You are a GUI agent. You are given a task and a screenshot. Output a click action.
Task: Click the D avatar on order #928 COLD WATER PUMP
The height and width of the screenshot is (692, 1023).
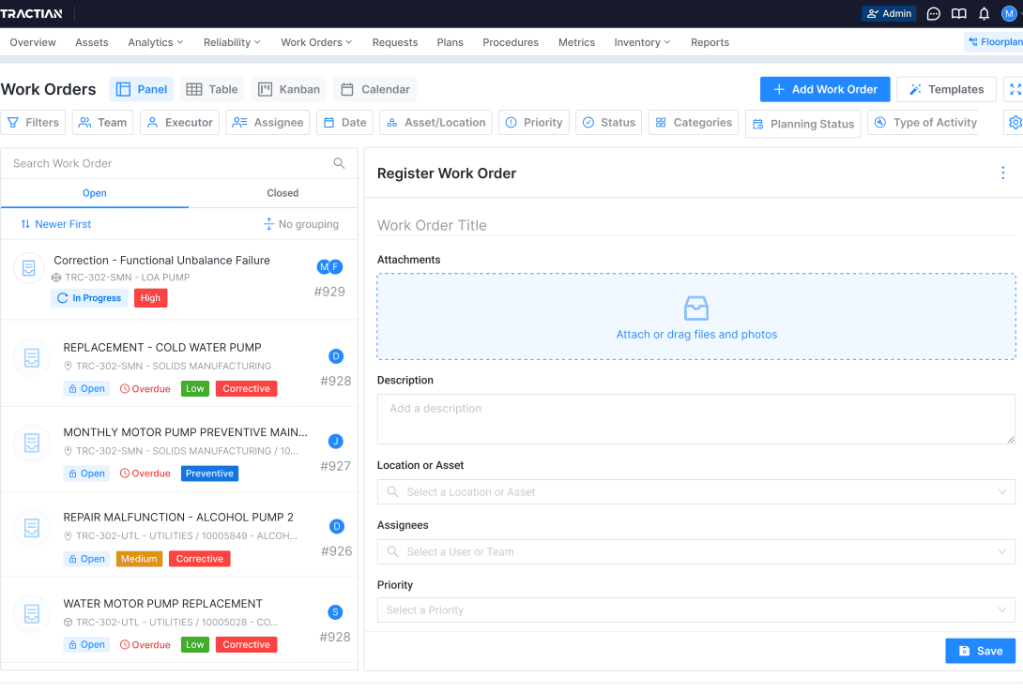click(335, 355)
